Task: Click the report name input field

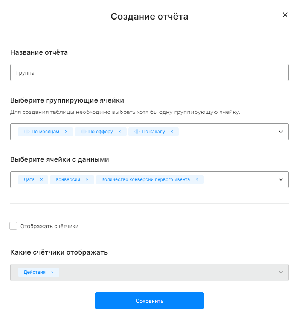Action: [x=149, y=73]
